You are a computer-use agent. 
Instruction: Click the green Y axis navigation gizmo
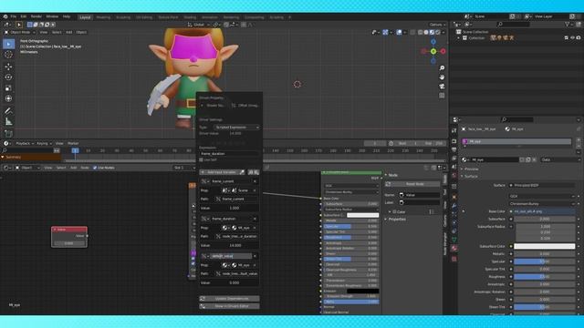(433, 51)
